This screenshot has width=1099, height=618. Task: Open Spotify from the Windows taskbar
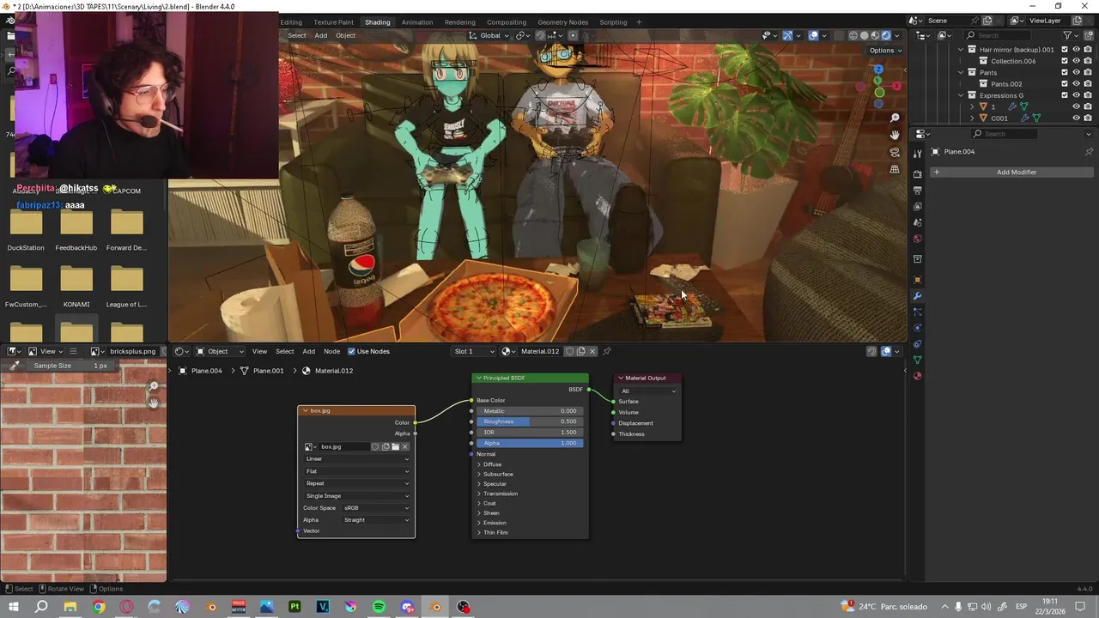coord(379,607)
